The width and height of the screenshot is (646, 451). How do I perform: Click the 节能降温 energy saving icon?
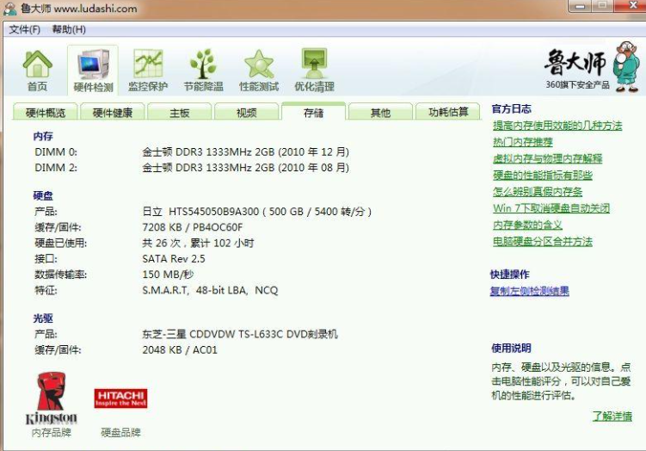203,69
